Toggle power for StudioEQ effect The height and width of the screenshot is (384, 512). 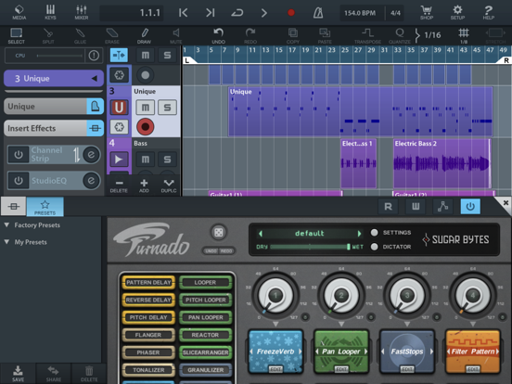[x=19, y=181]
